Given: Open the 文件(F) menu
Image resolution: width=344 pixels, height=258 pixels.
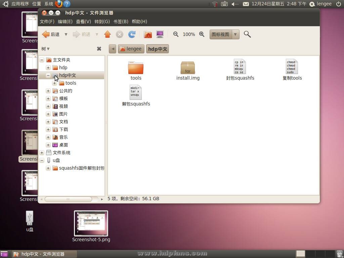Looking at the screenshot, I should pyautogui.click(x=47, y=21).
